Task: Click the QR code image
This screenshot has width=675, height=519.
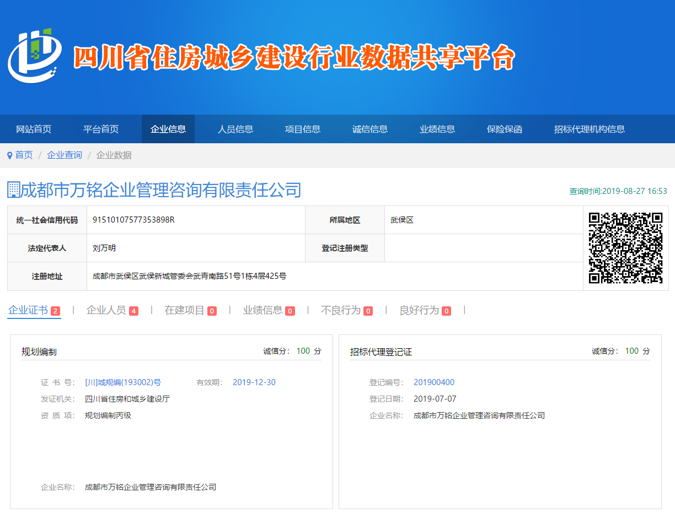Action: pos(626,247)
